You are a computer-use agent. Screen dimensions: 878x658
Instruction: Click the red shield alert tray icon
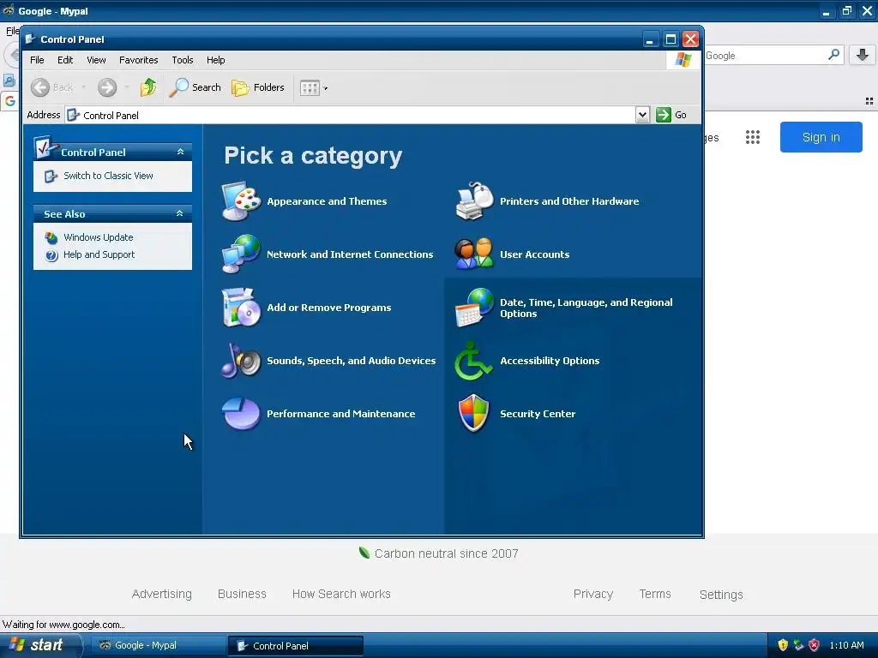coord(815,645)
